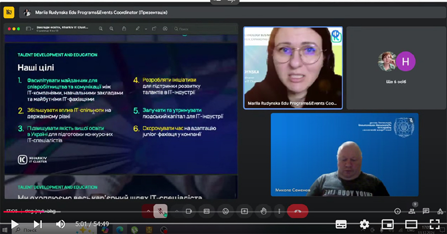Click the 'Наші цілі' slide heading
447x234 pixels.
[x=36, y=68]
